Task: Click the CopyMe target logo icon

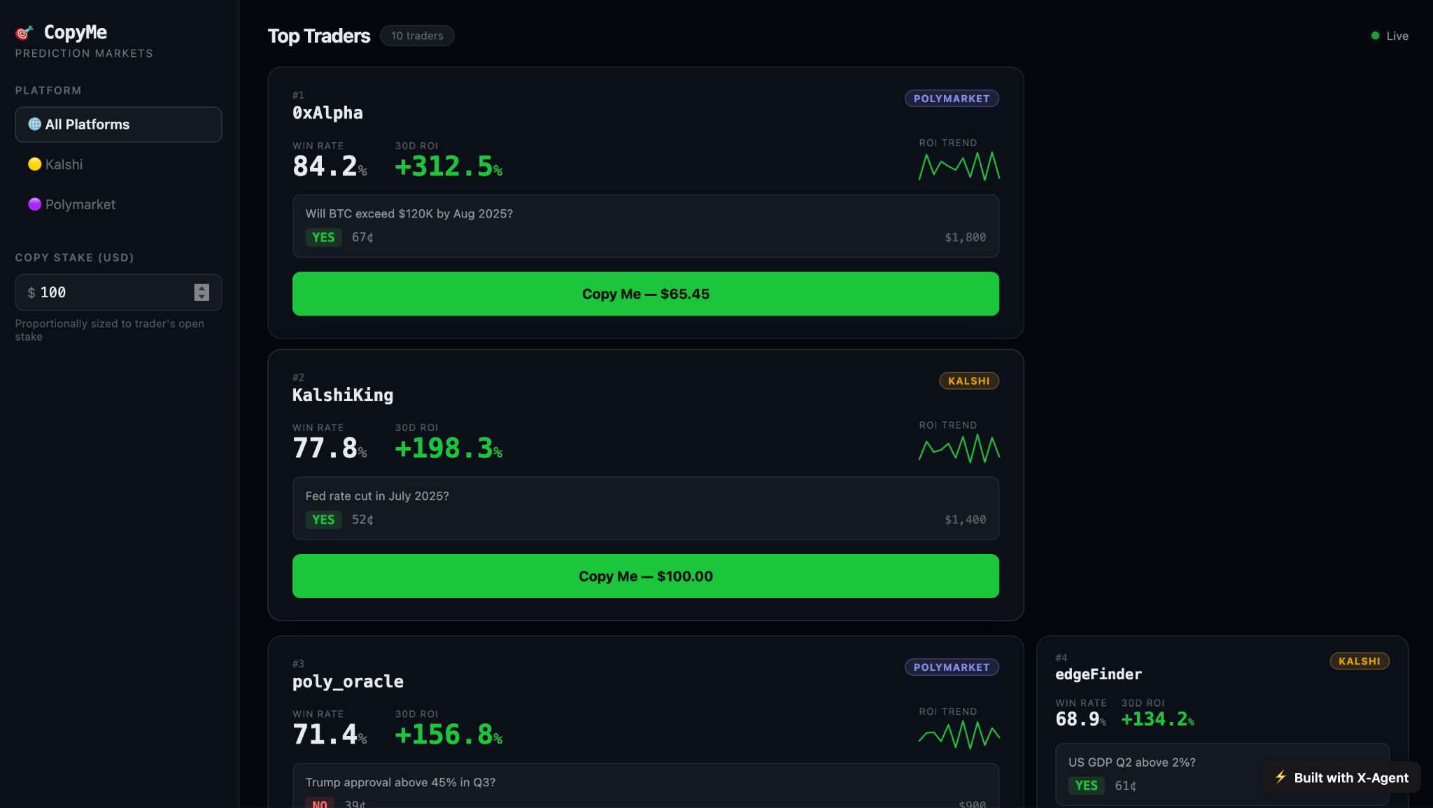Action: (x=24, y=32)
